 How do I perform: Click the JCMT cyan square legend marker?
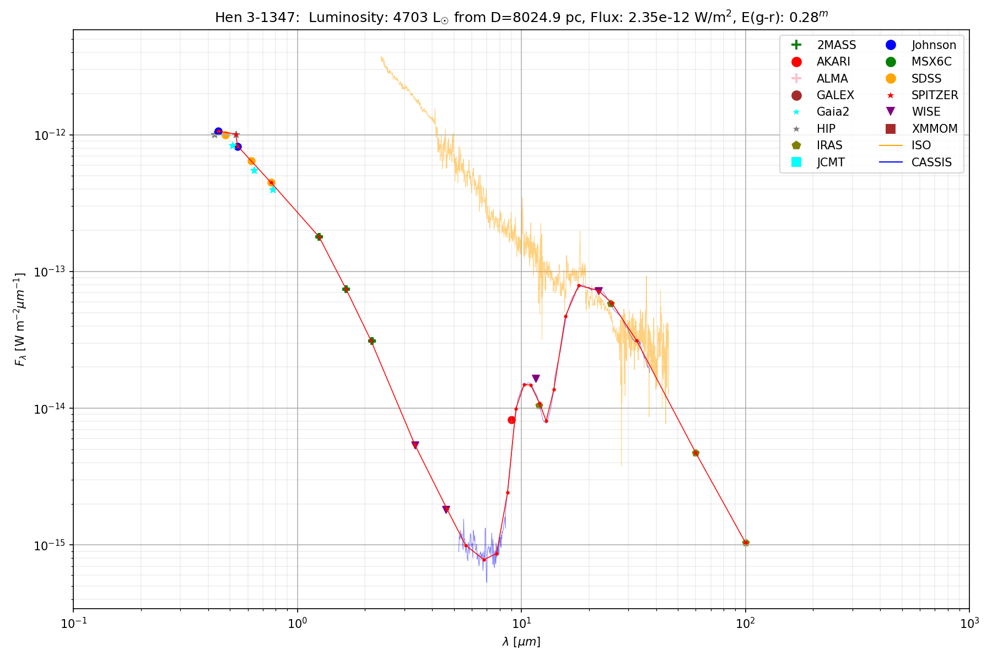pyautogui.click(x=796, y=162)
